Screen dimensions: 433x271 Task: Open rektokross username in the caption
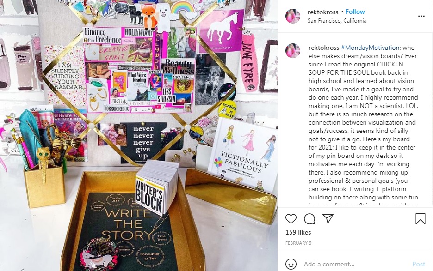(x=324, y=48)
